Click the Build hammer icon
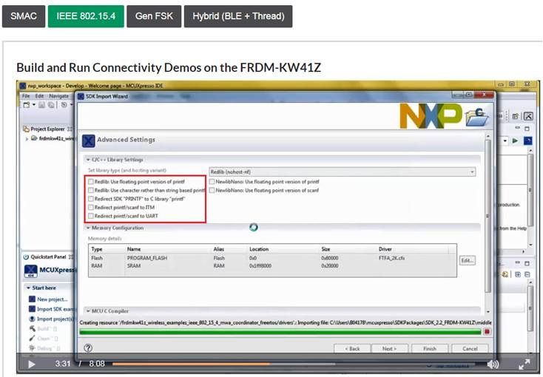The width and height of the screenshot is (543, 377). click(32, 328)
